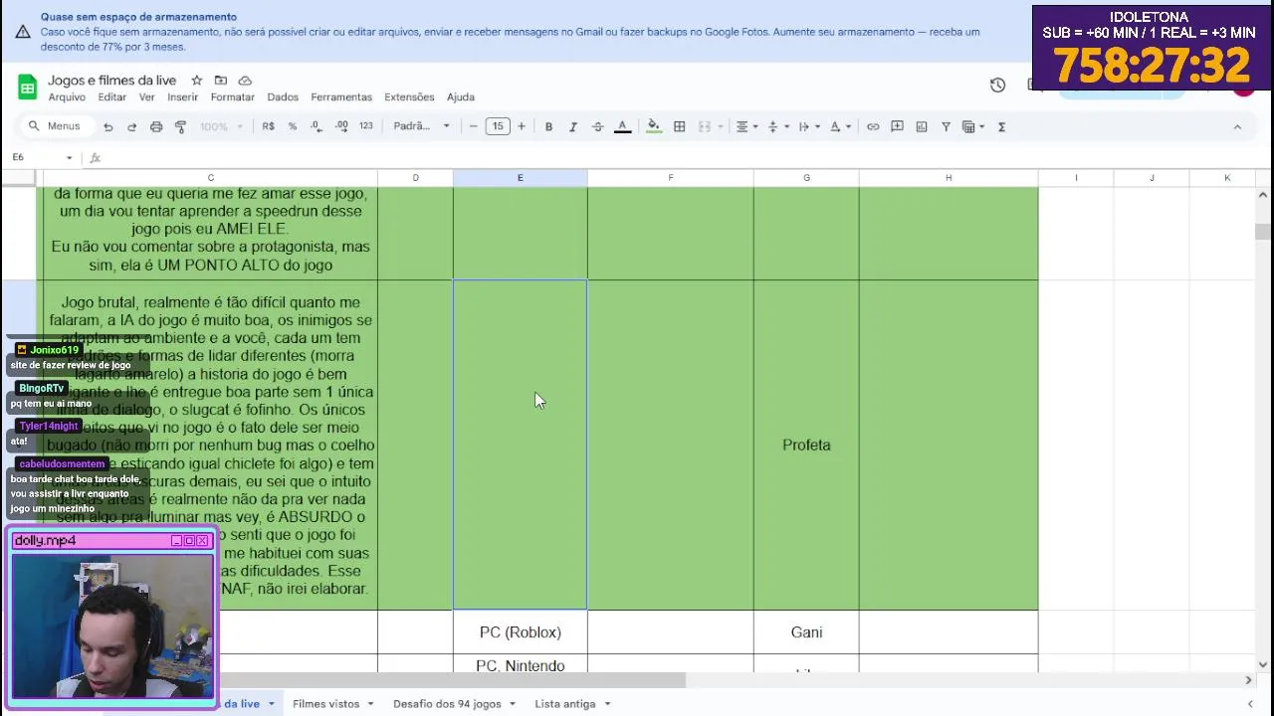This screenshot has height=716, width=1274.
Task: Select column G header
Action: click(806, 177)
